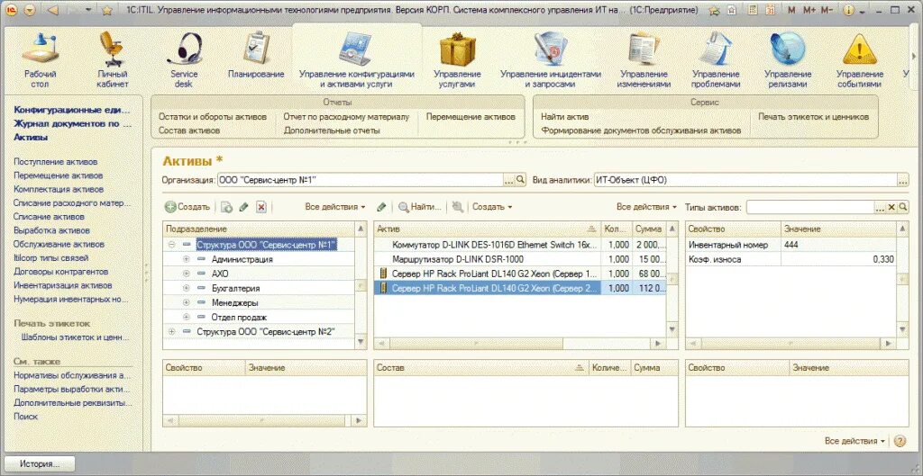Open the Создать dropdown in asset toolbar

[x=492, y=207]
